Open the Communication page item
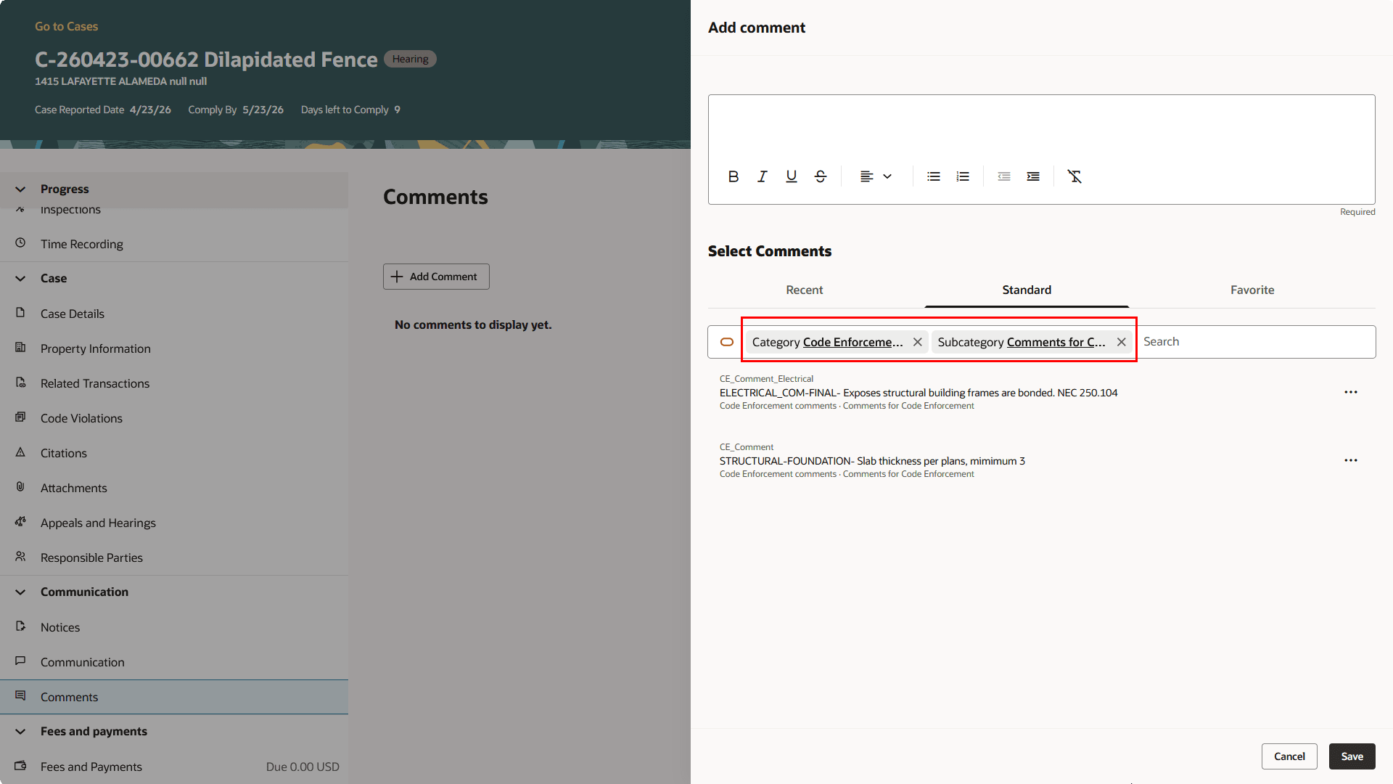1393x784 pixels. coord(174,662)
